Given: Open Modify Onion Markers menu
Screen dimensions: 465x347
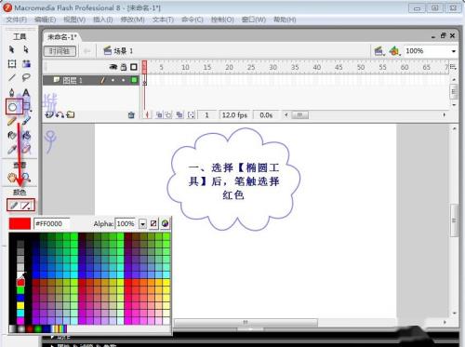Looking at the screenshot, I should pyautogui.click(x=192, y=115).
